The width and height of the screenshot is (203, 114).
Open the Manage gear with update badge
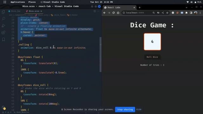pyautogui.click(x=3, y=108)
